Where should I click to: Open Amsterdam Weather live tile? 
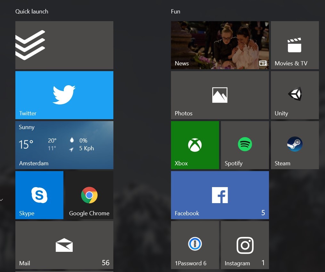(x=64, y=145)
